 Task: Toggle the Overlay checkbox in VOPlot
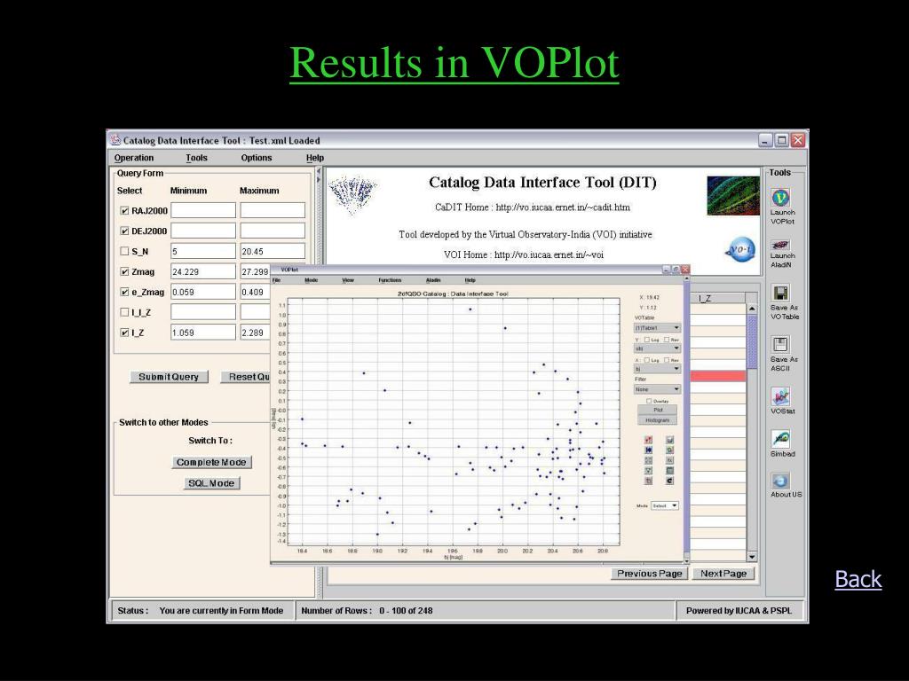click(x=649, y=401)
